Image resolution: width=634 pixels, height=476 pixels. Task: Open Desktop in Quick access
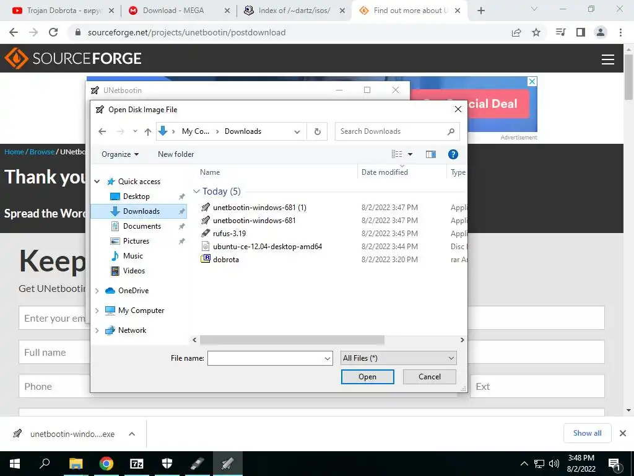[136, 196]
